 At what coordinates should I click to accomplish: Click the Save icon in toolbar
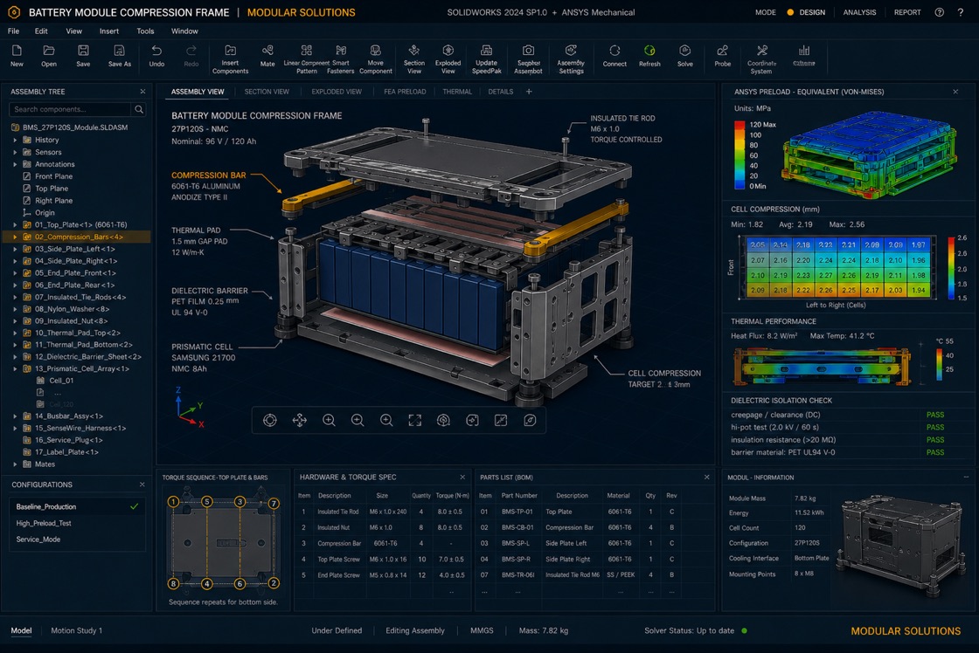[83, 52]
